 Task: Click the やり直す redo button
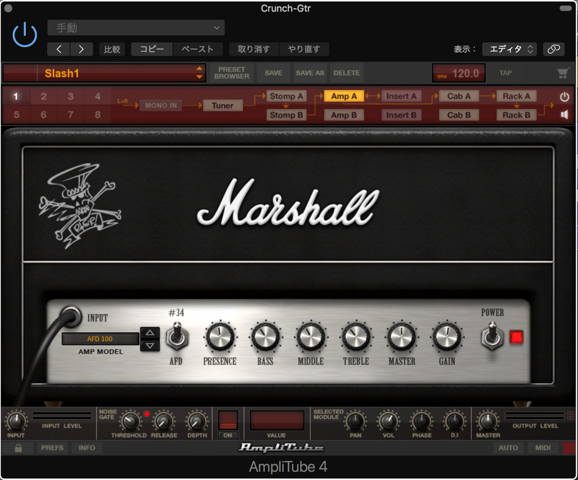(x=304, y=49)
